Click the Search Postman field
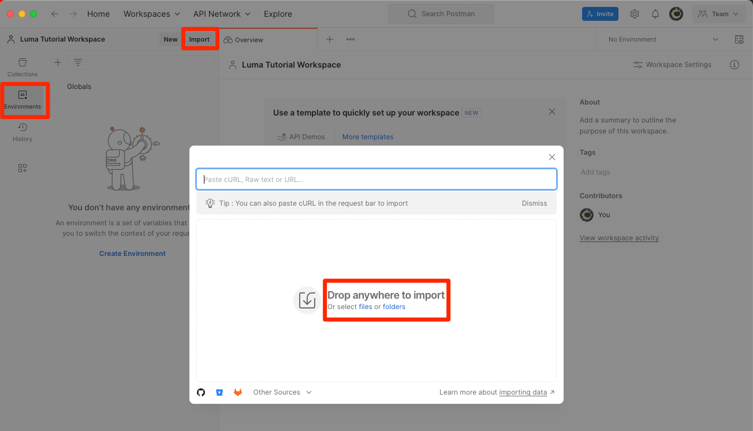Viewport: 753px width, 431px height. tap(441, 14)
